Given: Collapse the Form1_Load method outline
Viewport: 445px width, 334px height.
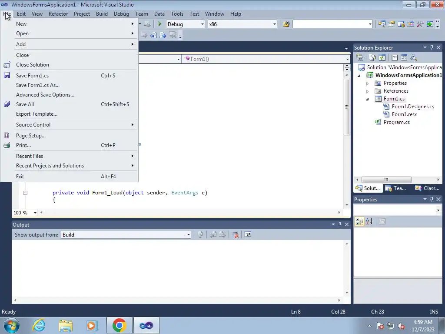Looking at the screenshot, I should click(25, 193).
